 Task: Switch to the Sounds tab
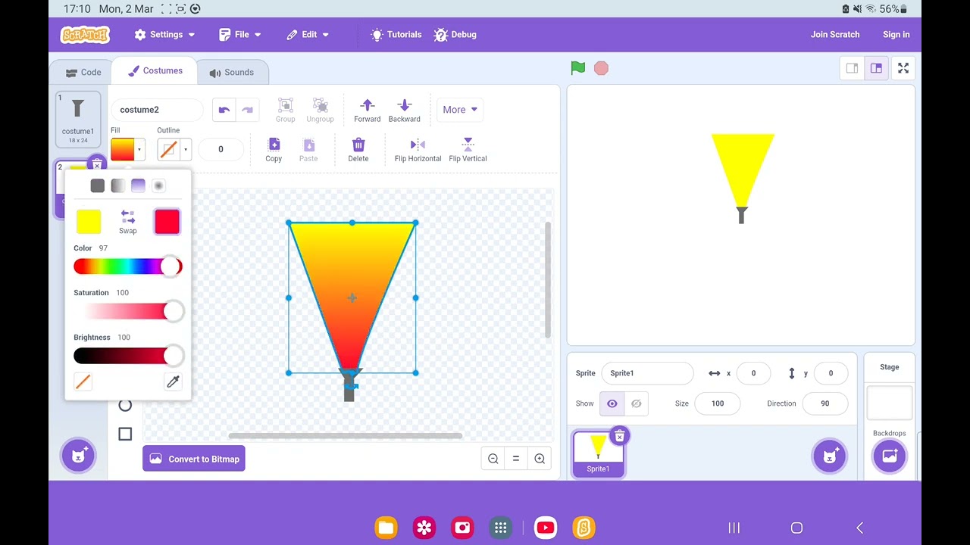pyautogui.click(x=231, y=73)
